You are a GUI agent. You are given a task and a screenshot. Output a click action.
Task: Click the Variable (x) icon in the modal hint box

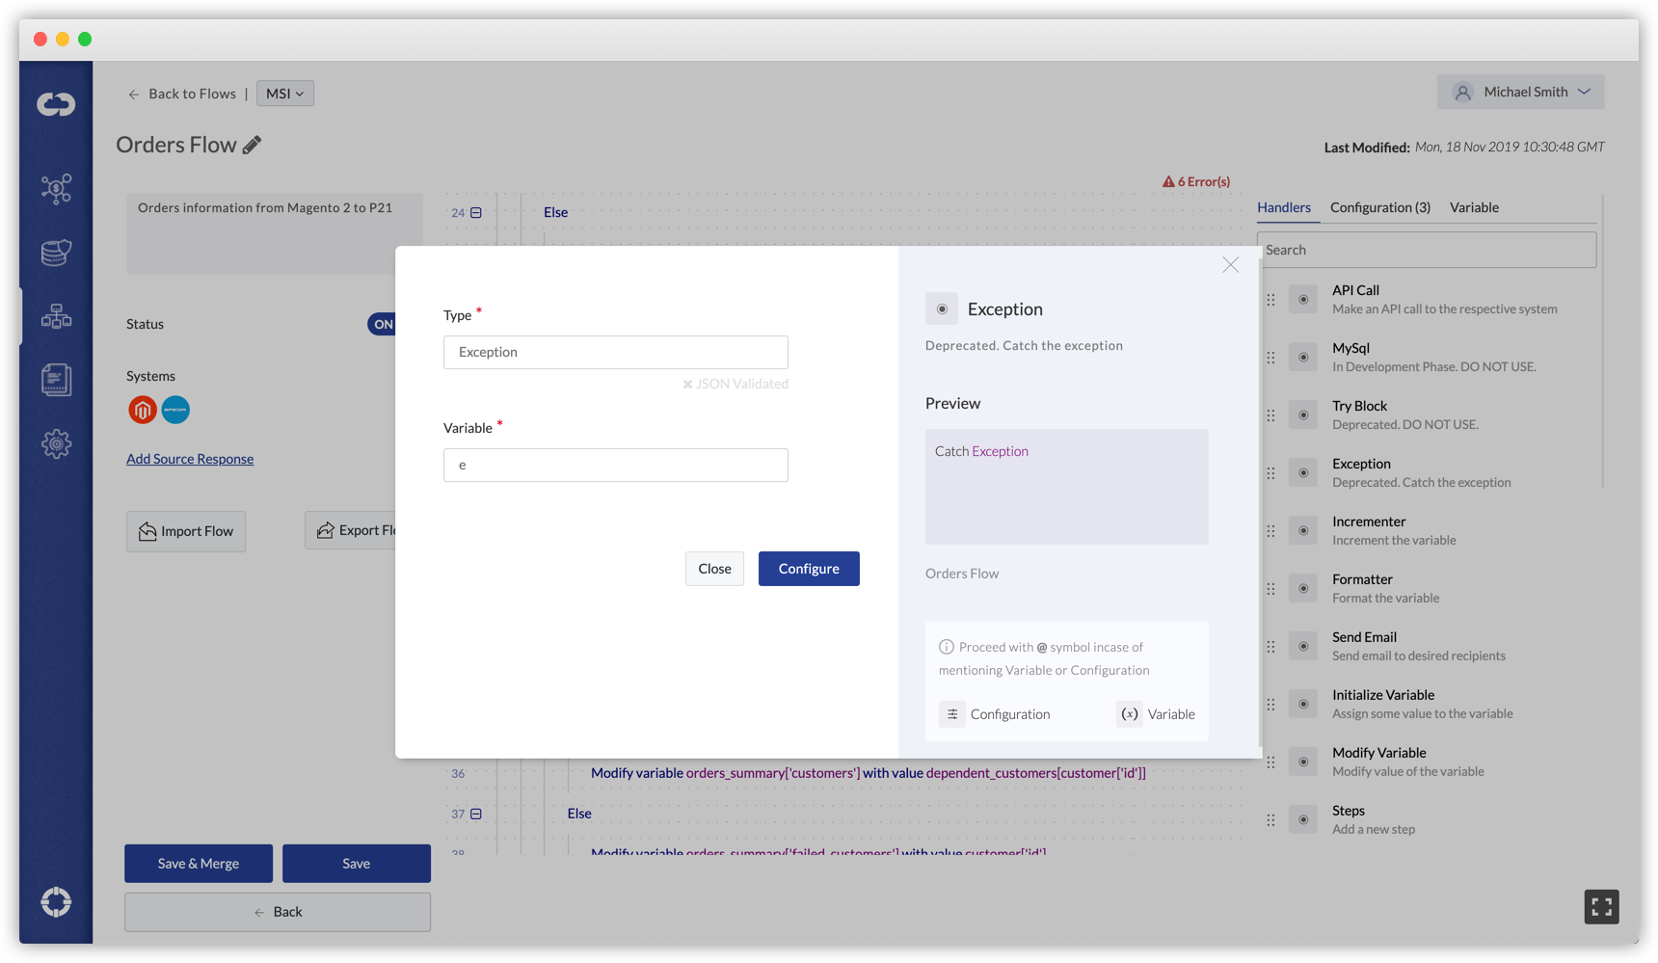click(1130, 714)
